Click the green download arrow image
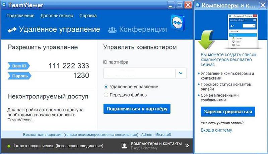Image resolution: width=268 pixels, height=154 pixels. [x=206, y=40]
